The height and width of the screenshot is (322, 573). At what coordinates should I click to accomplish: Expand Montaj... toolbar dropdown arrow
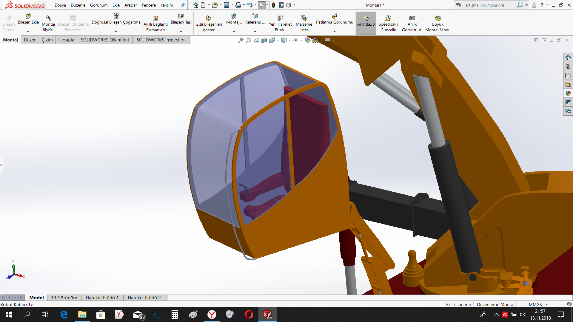(234, 32)
